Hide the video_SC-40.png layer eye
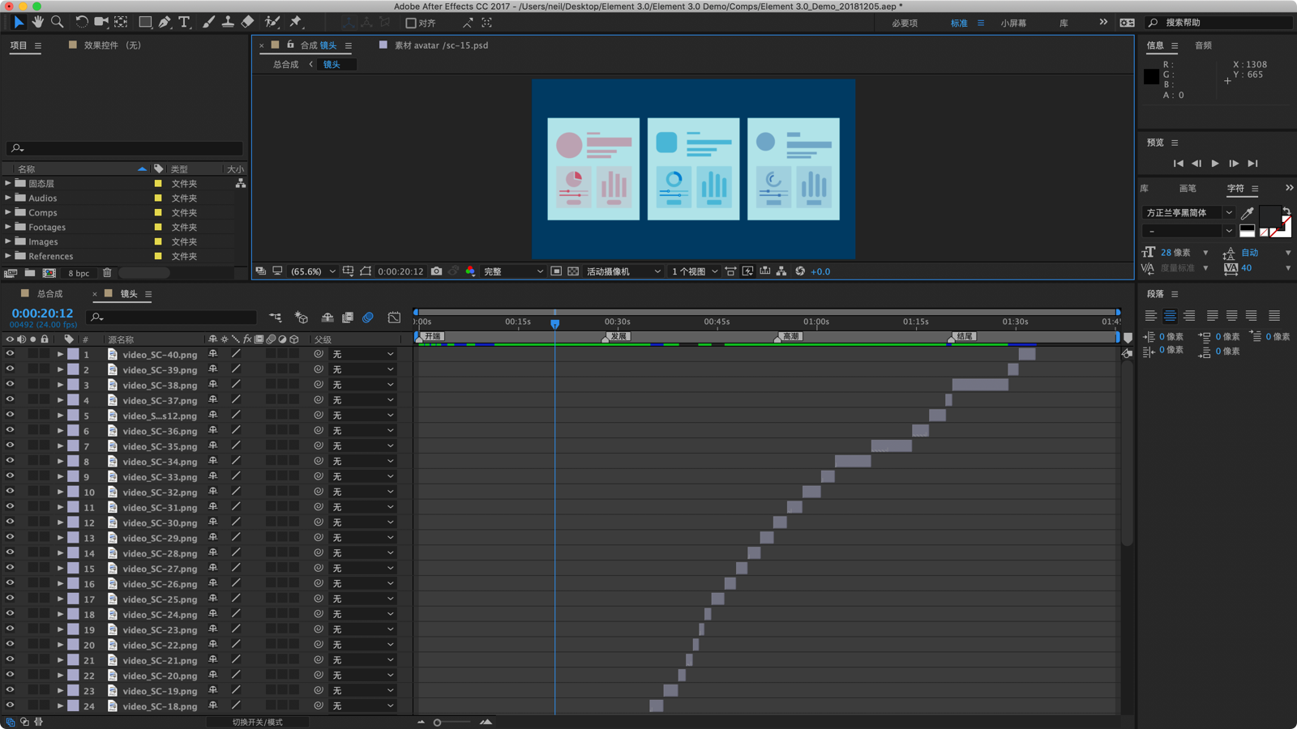 click(10, 354)
